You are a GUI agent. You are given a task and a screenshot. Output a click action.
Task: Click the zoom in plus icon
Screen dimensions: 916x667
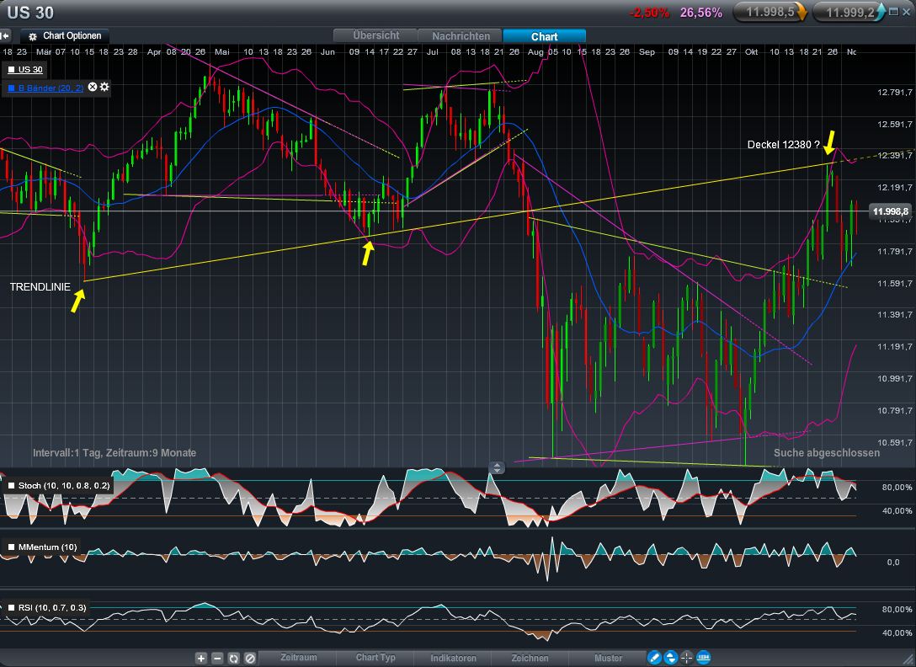[201, 659]
